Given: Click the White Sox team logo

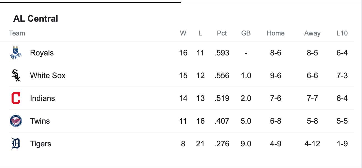Looking at the screenshot, I should (16, 75).
